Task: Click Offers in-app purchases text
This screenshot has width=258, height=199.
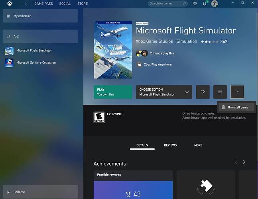Action: click(199, 113)
